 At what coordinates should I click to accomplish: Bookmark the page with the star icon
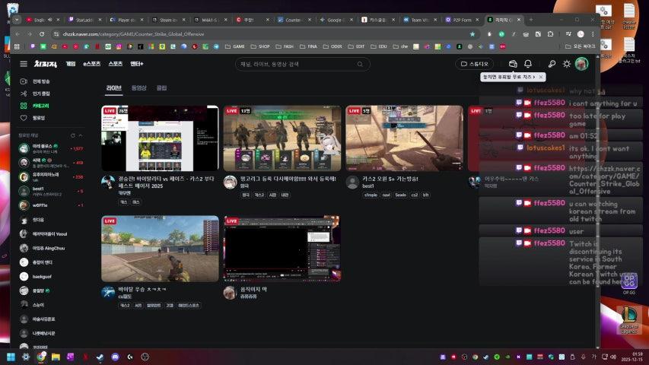pos(472,34)
